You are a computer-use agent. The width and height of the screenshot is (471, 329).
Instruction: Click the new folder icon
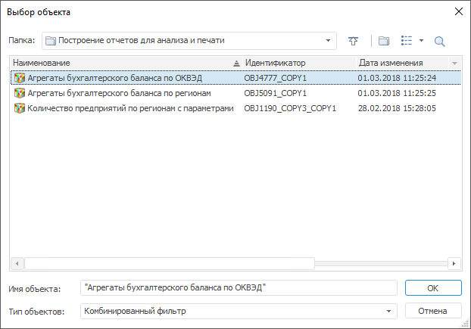click(x=383, y=41)
